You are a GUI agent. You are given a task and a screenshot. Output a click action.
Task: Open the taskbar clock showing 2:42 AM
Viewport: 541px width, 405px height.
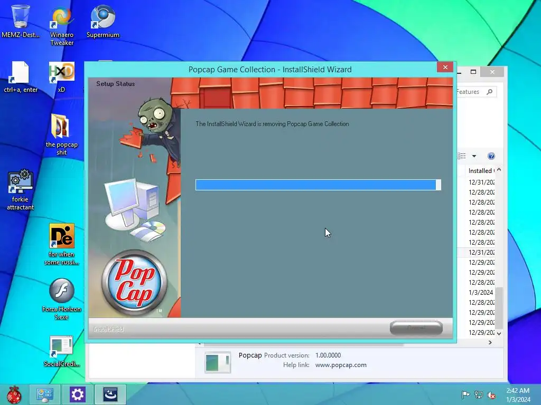coord(518,395)
